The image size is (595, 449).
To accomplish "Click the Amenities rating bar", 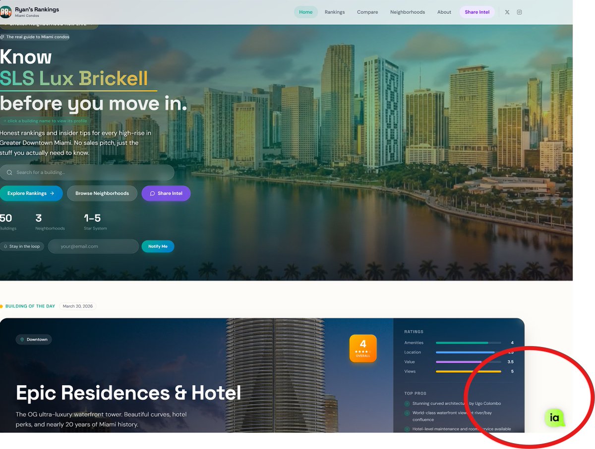I will pyautogui.click(x=469, y=343).
